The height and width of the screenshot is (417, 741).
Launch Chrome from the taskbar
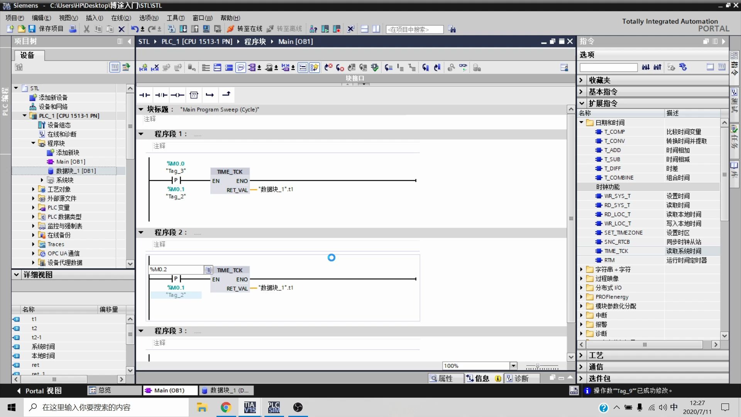pyautogui.click(x=226, y=407)
